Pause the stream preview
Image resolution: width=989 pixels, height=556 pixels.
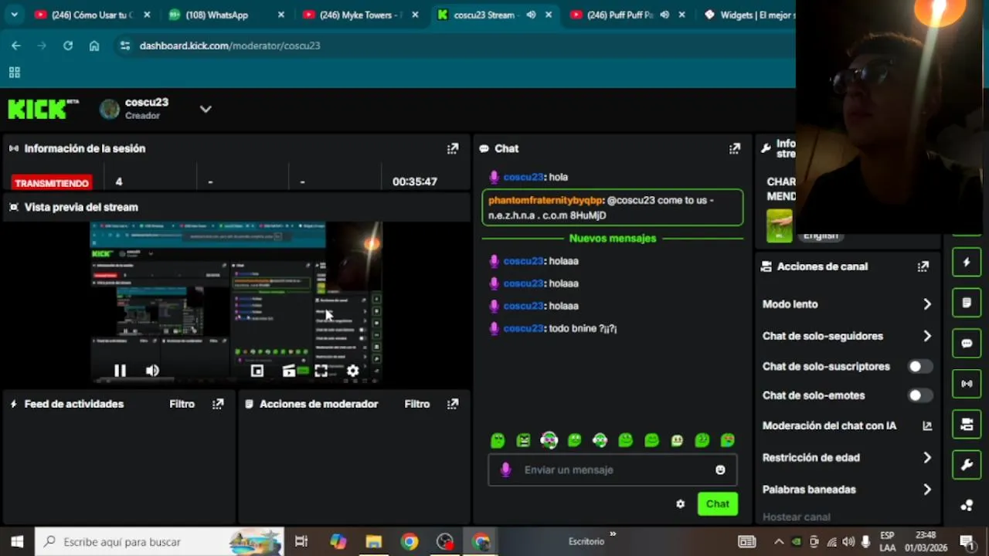tap(120, 371)
